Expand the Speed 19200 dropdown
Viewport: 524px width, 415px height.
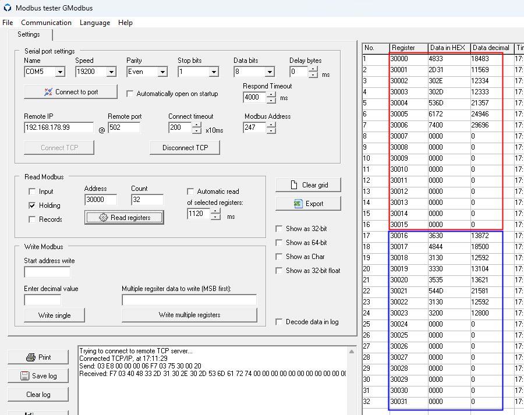[x=111, y=72]
